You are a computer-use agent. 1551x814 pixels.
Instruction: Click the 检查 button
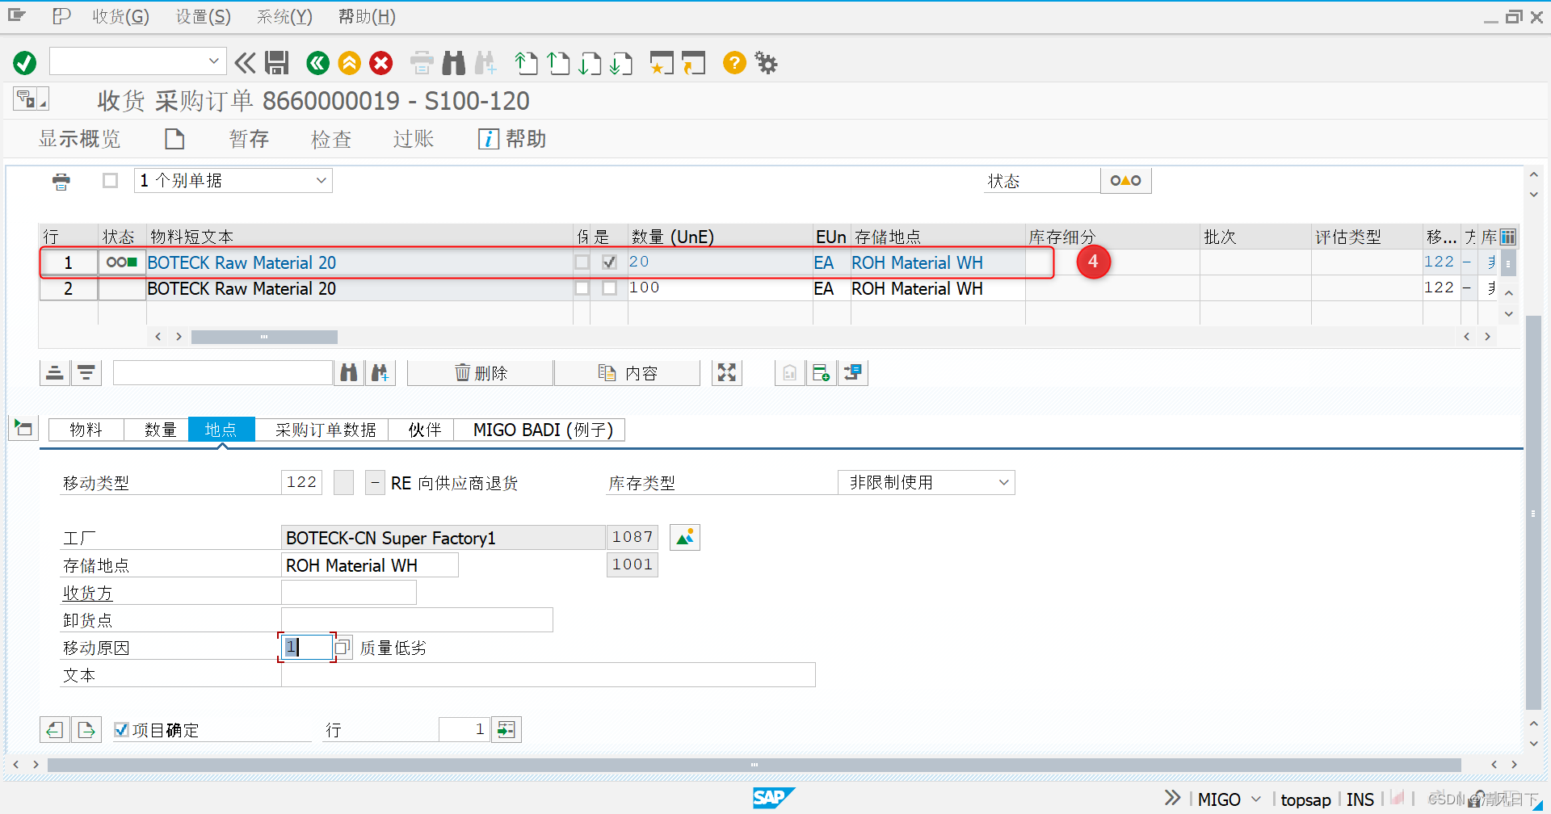tap(331, 139)
